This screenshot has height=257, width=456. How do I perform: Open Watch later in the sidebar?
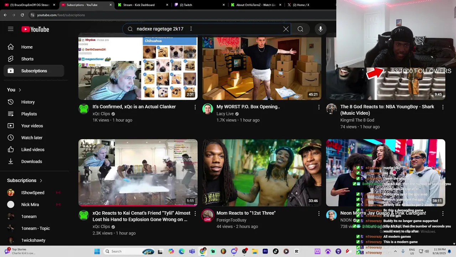click(x=34, y=138)
